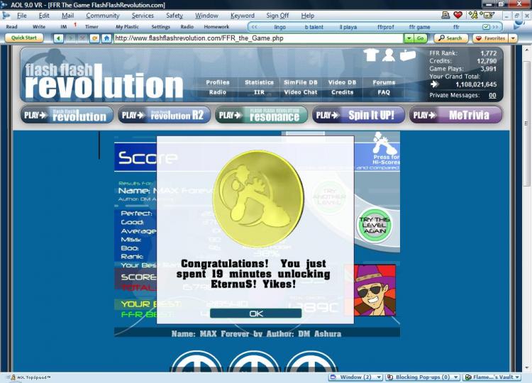Open IM from the toolbar
The image size is (532, 383).
click(x=63, y=27)
